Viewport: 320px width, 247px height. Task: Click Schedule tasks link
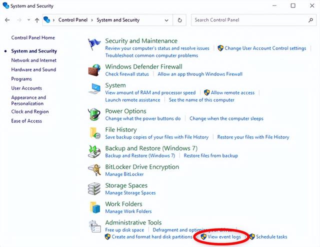tap(271, 237)
